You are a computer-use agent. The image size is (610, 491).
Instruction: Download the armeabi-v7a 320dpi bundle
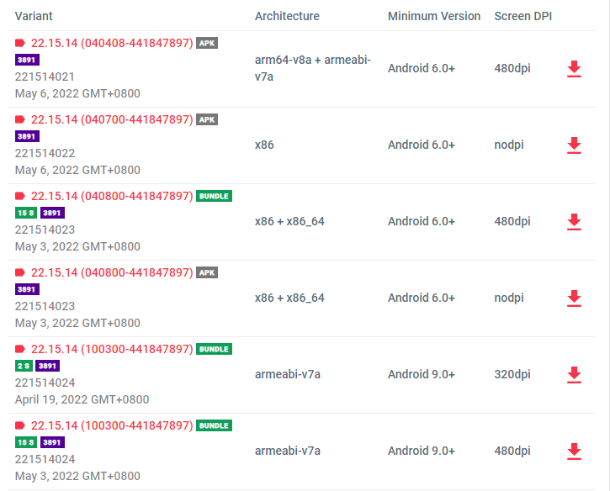(574, 375)
